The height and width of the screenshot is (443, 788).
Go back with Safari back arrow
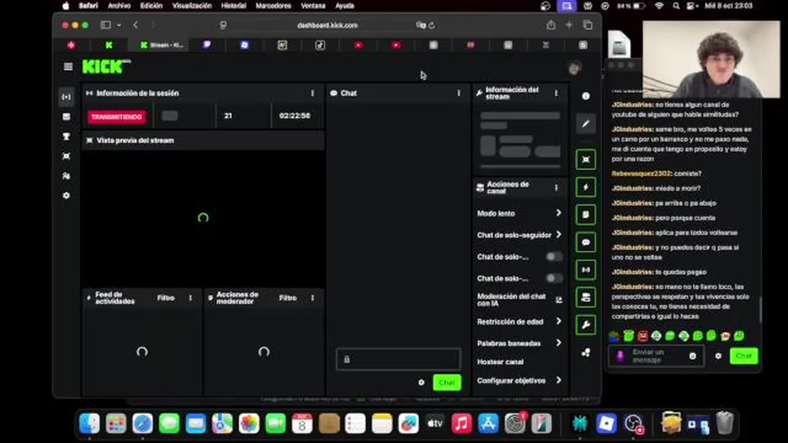tap(135, 25)
